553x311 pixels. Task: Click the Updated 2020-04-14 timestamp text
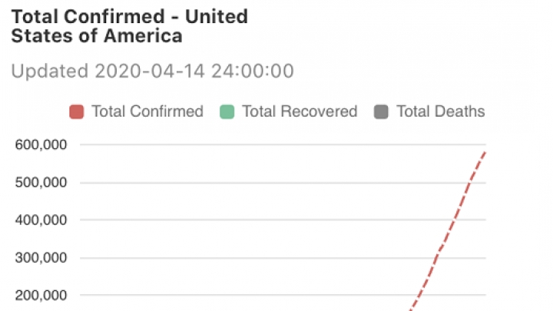(x=152, y=71)
